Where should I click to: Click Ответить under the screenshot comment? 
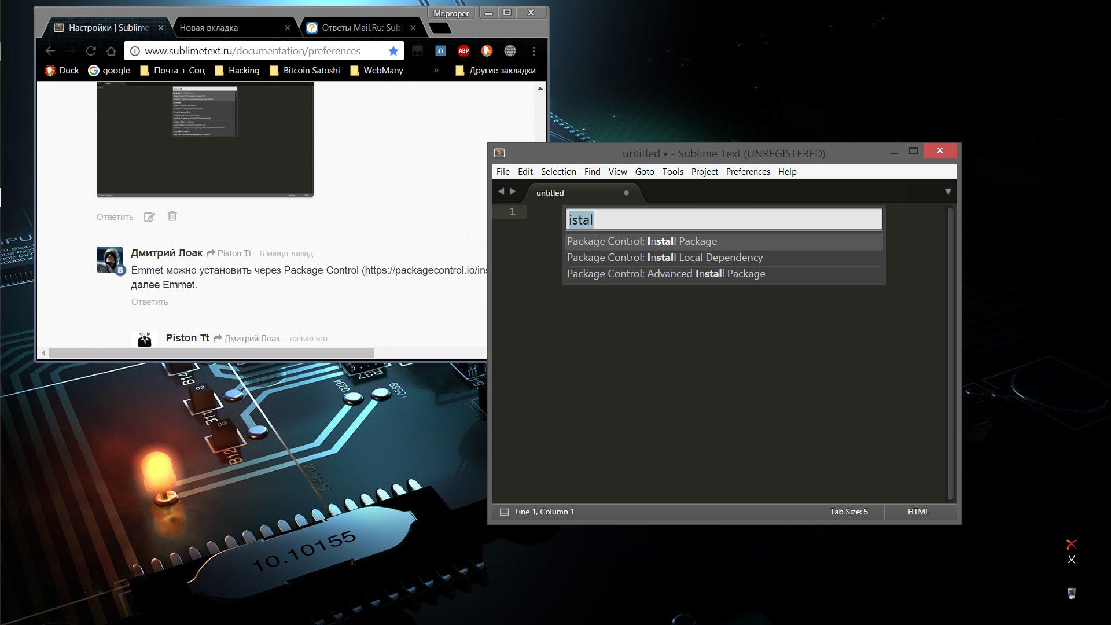(x=115, y=217)
